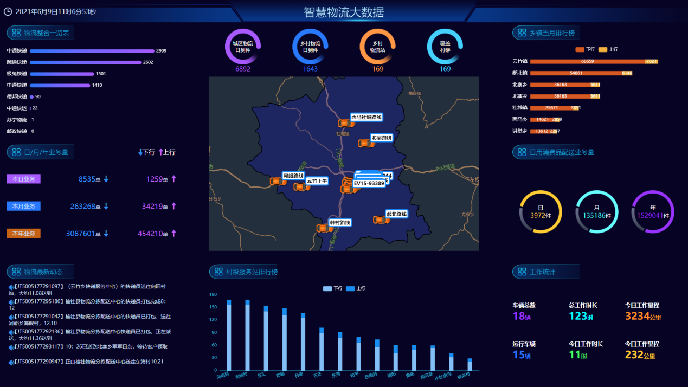
Task: Click the 中通快递 progress bar
Action: [x=92, y=51]
